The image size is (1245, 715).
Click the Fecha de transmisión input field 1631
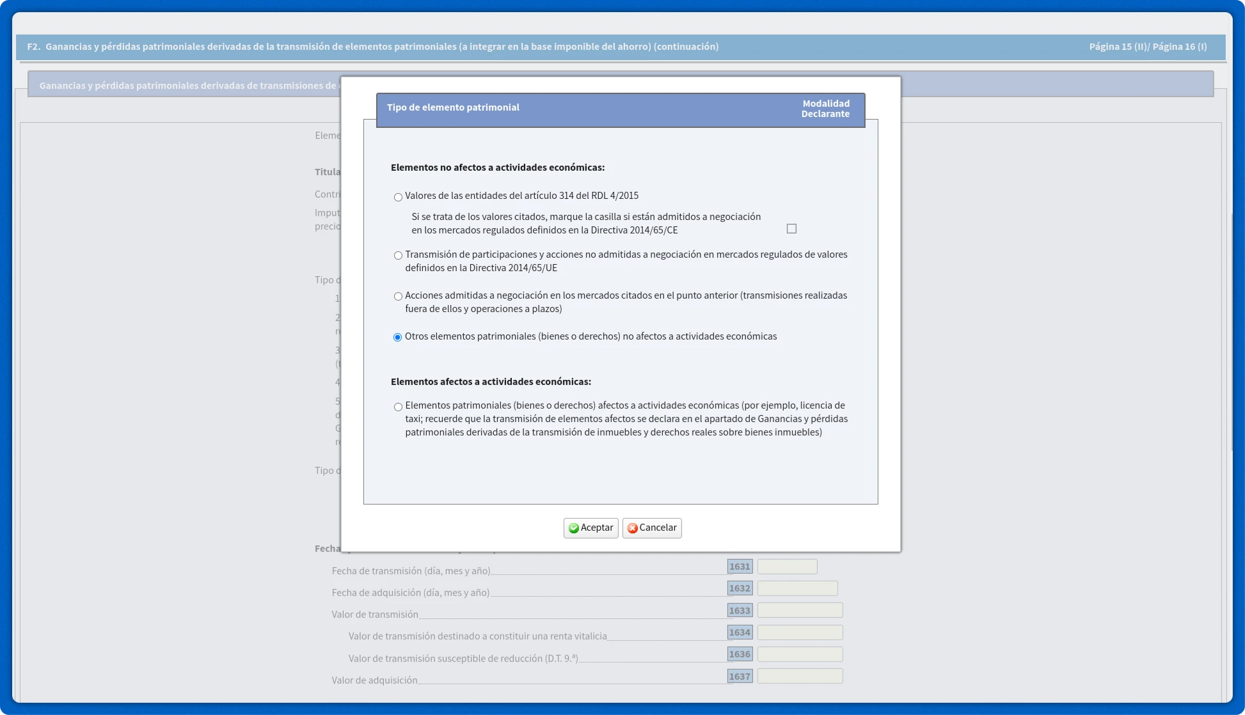787,567
